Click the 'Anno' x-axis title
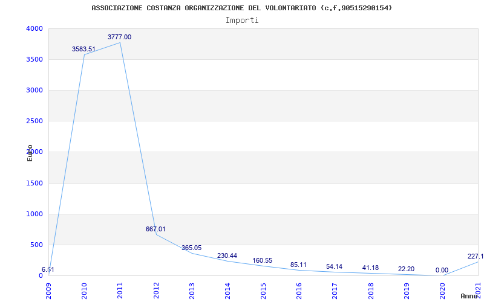Screen dimensions: 484x302 (470, 296)
